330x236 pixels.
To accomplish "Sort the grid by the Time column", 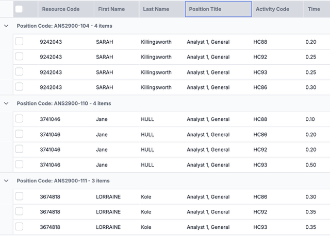I will point(313,9).
